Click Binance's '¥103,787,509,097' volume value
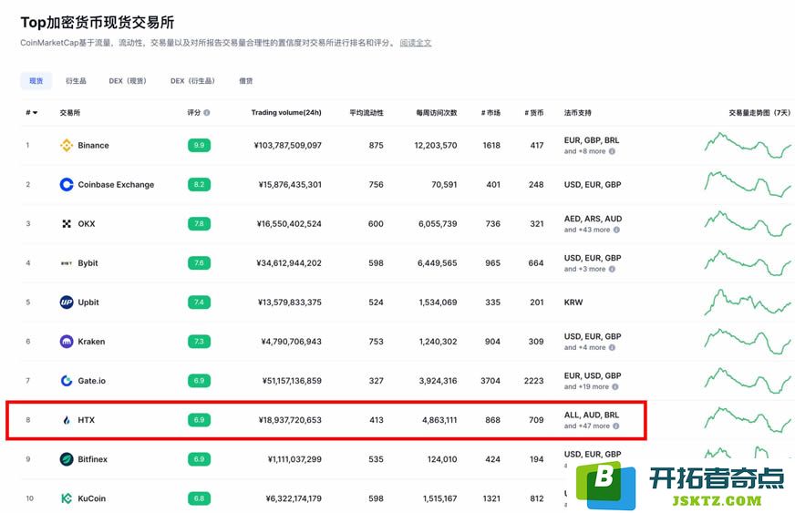Image resolution: width=795 pixels, height=513 pixels. 287,146
